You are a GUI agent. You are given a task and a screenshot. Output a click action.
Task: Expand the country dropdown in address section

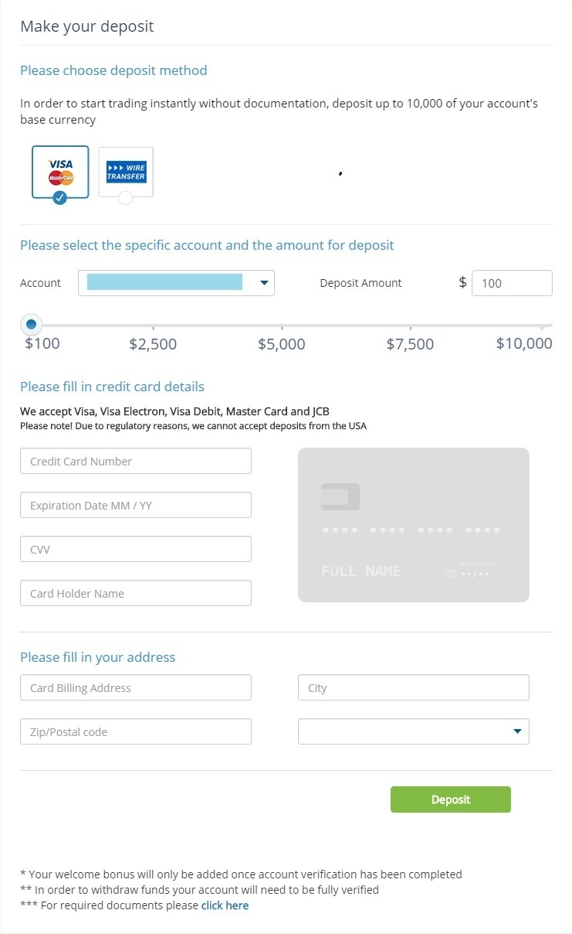click(413, 731)
